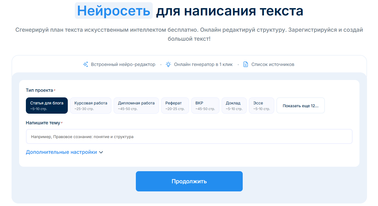
Task: Click the Напишите тему field label
Action: click(x=43, y=123)
